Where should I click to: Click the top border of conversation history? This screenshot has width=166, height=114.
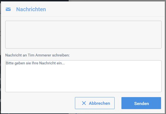pos(83,21)
